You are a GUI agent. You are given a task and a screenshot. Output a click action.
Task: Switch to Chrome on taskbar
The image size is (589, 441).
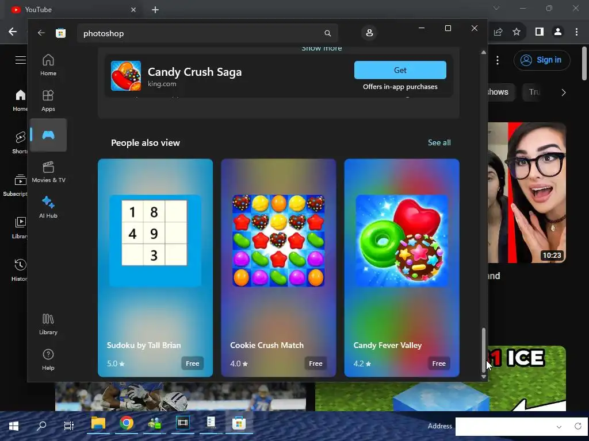(127, 423)
